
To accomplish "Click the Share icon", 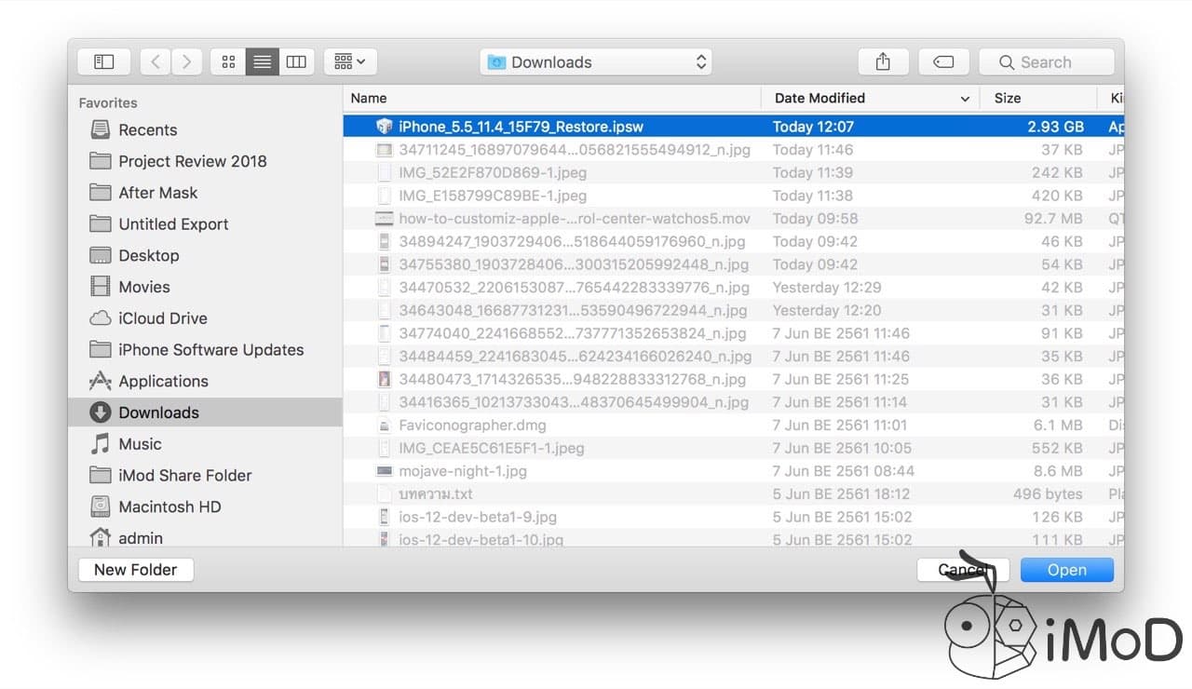I will click(882, 61).
